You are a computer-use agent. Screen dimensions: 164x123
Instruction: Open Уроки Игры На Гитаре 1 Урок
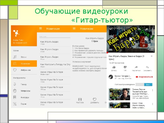55,80
